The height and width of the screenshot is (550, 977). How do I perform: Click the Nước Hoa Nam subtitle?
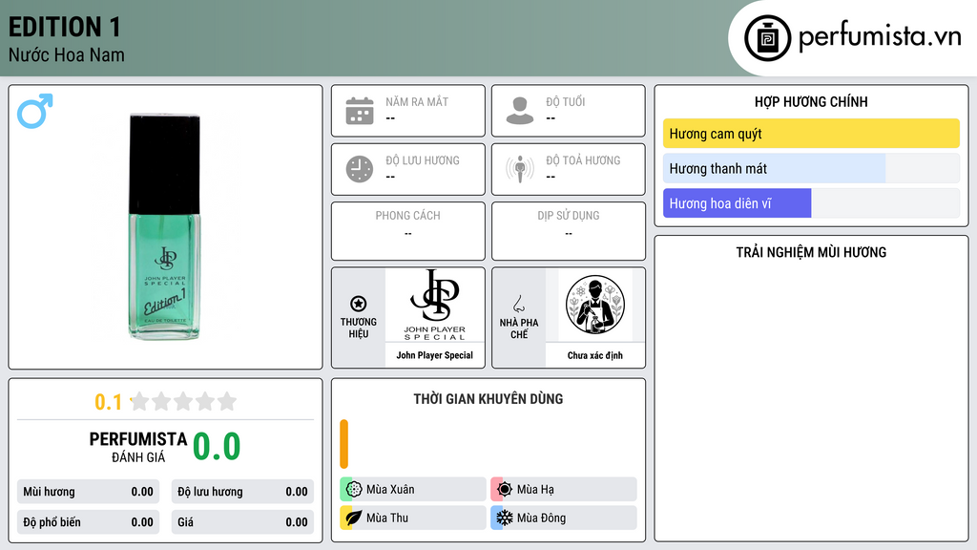click(x=66, y=54)
